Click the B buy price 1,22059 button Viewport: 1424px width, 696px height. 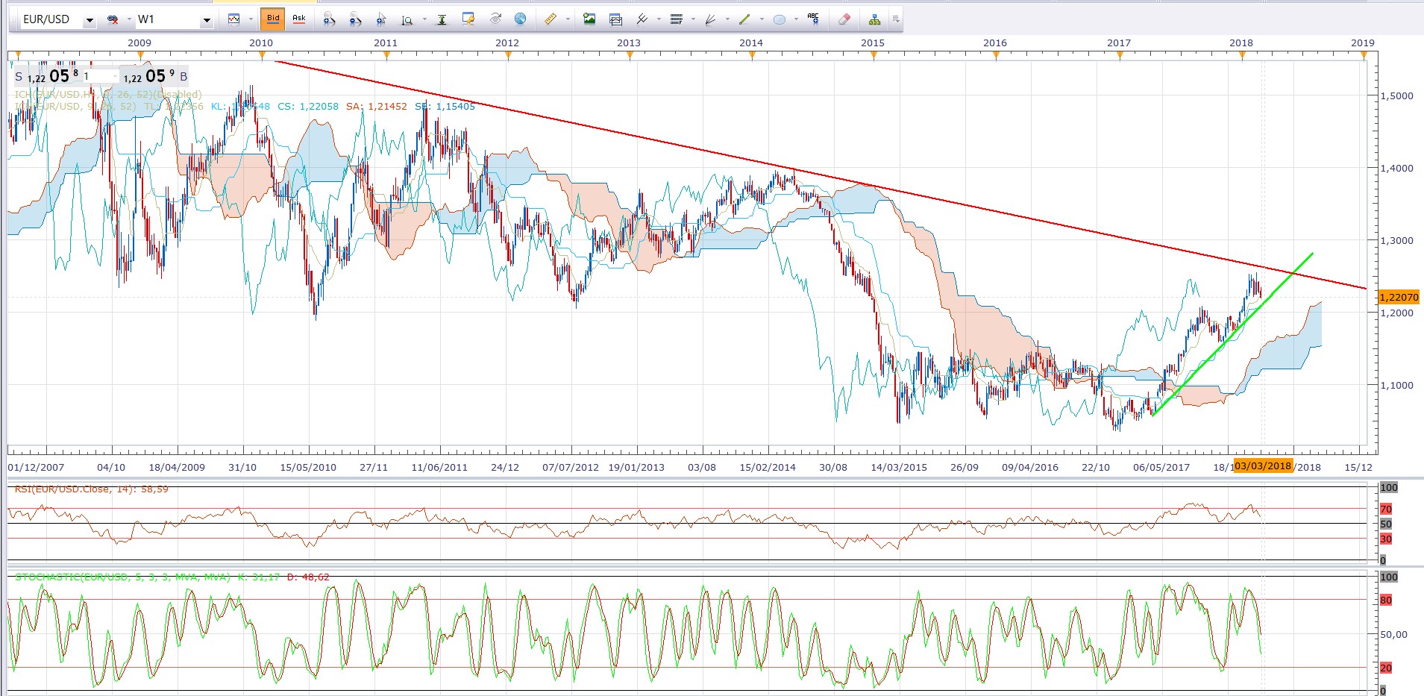pyautogui.click(x=155, y=76)
